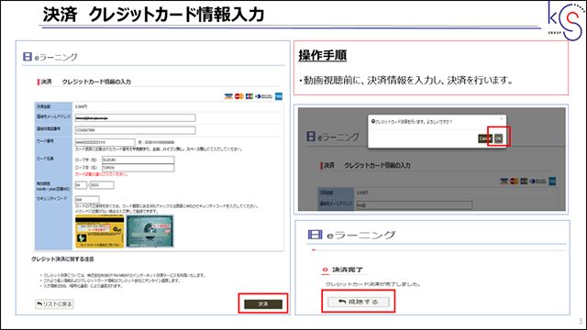Image resolution: width=587 pixels, height=330 pixels.
Task: Click the カード番号 row label
Action: 45,141
